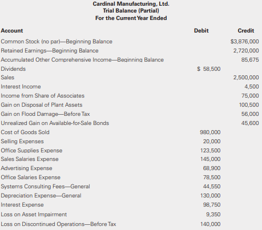Click the $3,876,000 credit amount
The width and height of the screenshot is (262, 230).
pos(245,42)
